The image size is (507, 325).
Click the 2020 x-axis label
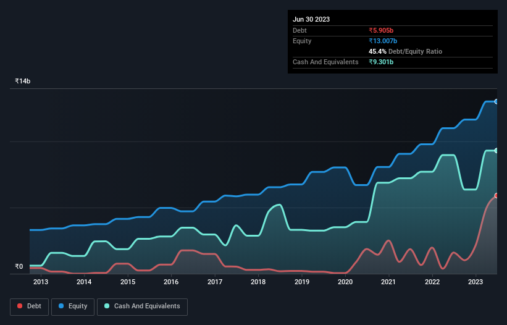click(x=345, y=282)
